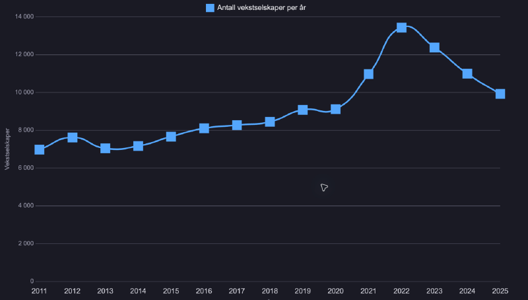The image size is (528, 300).
Task: Click the blue legend color box
Action: 210,8
